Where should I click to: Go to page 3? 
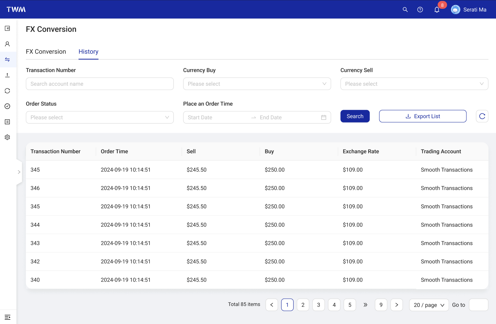pos(319,305)
